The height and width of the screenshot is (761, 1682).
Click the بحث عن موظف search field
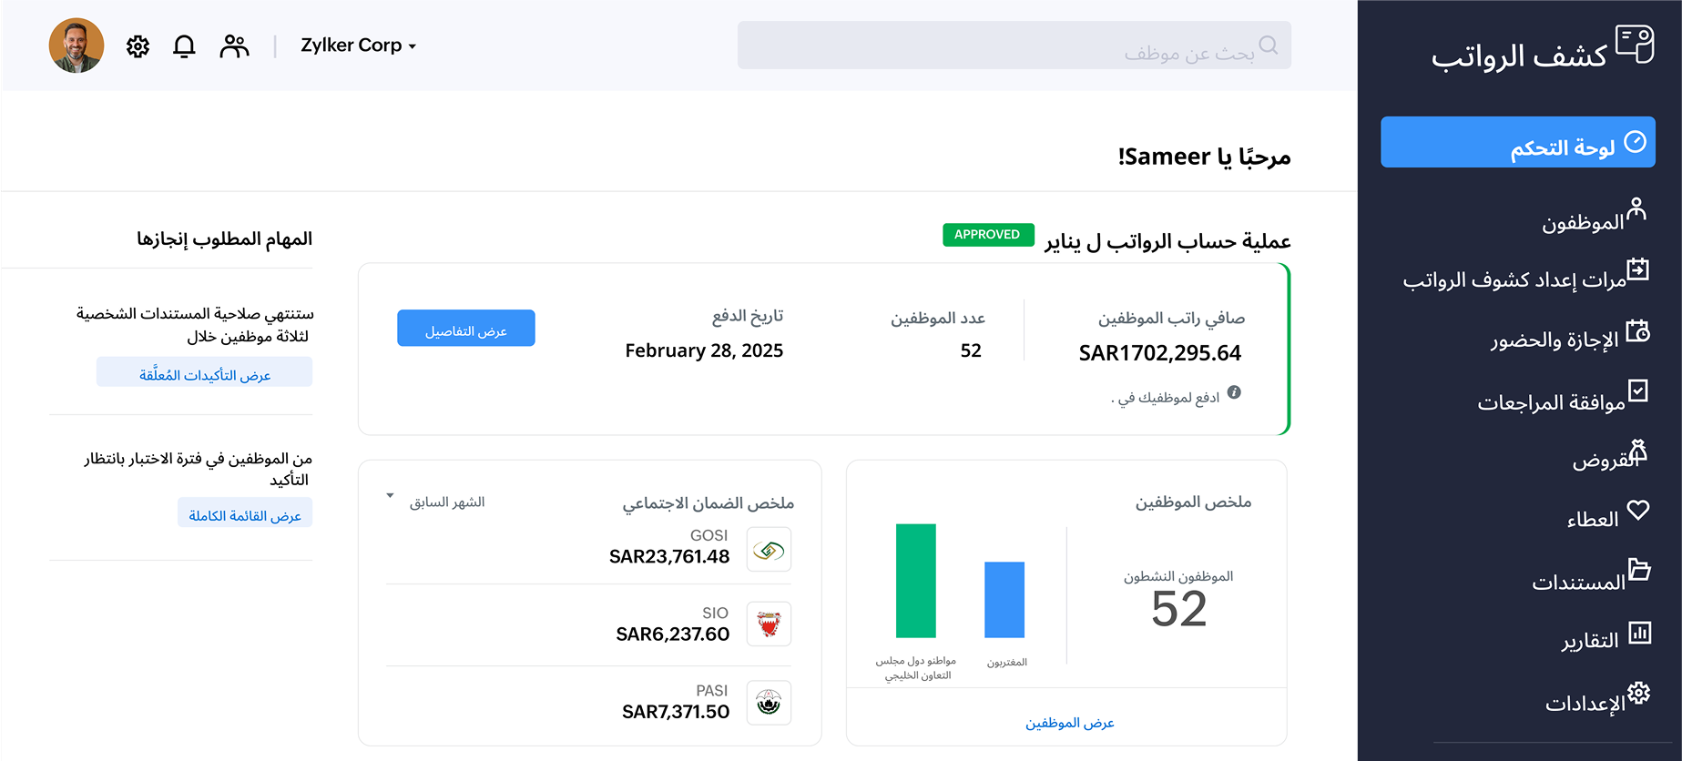click(1014, 46)
